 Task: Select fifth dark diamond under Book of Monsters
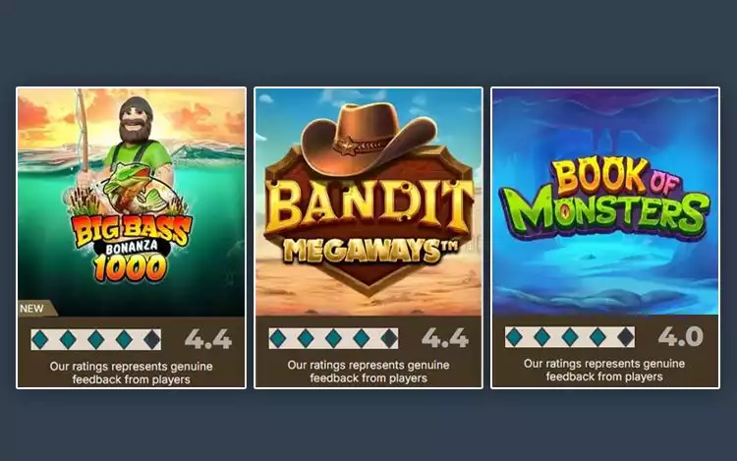[x=626, y=337]
